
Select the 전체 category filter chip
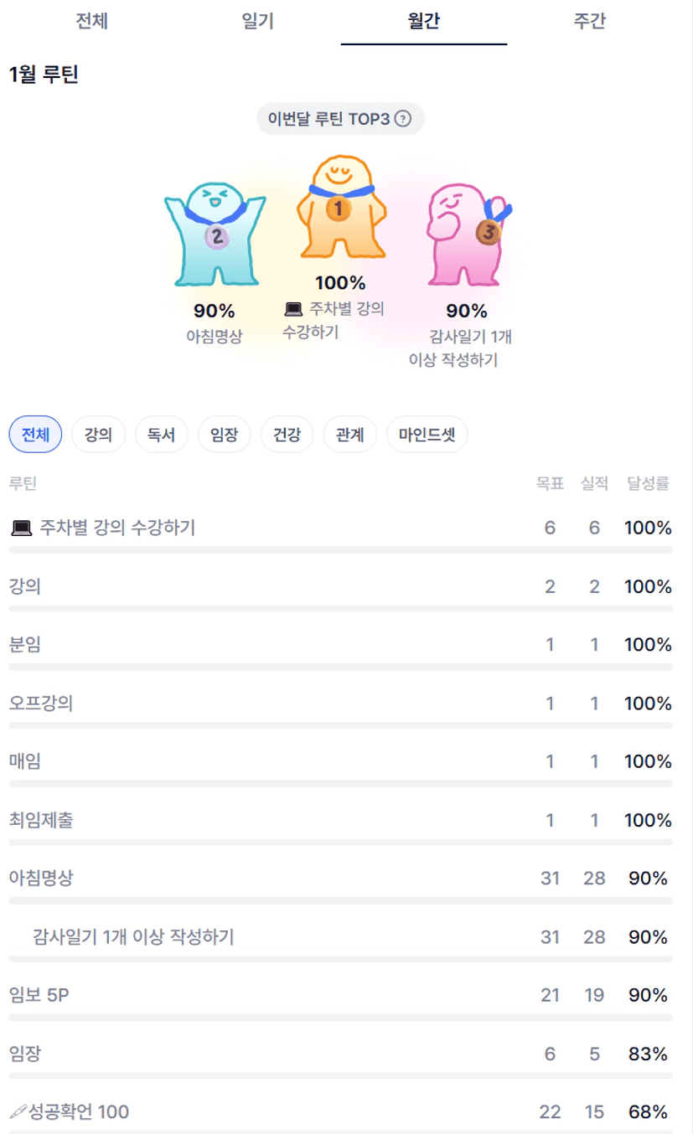click(x=35, y=435)
